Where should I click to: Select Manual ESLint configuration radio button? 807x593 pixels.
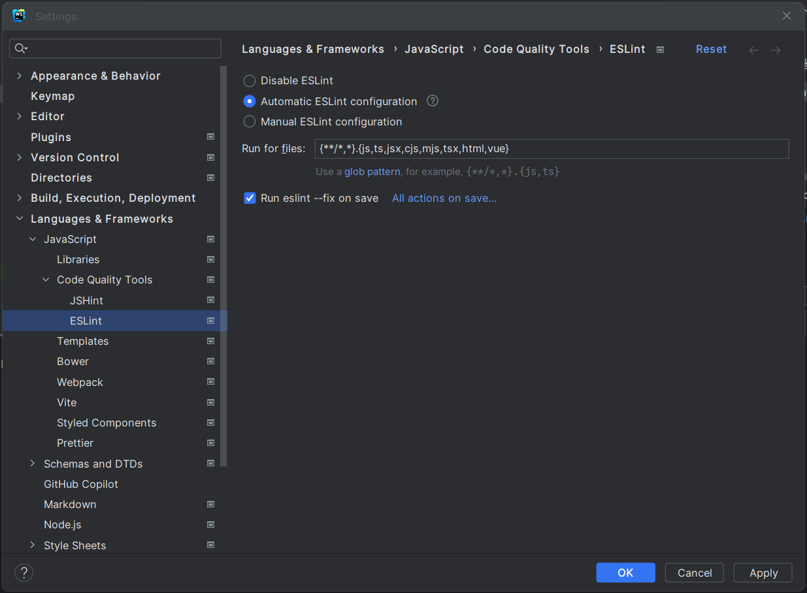click(250, 121)
